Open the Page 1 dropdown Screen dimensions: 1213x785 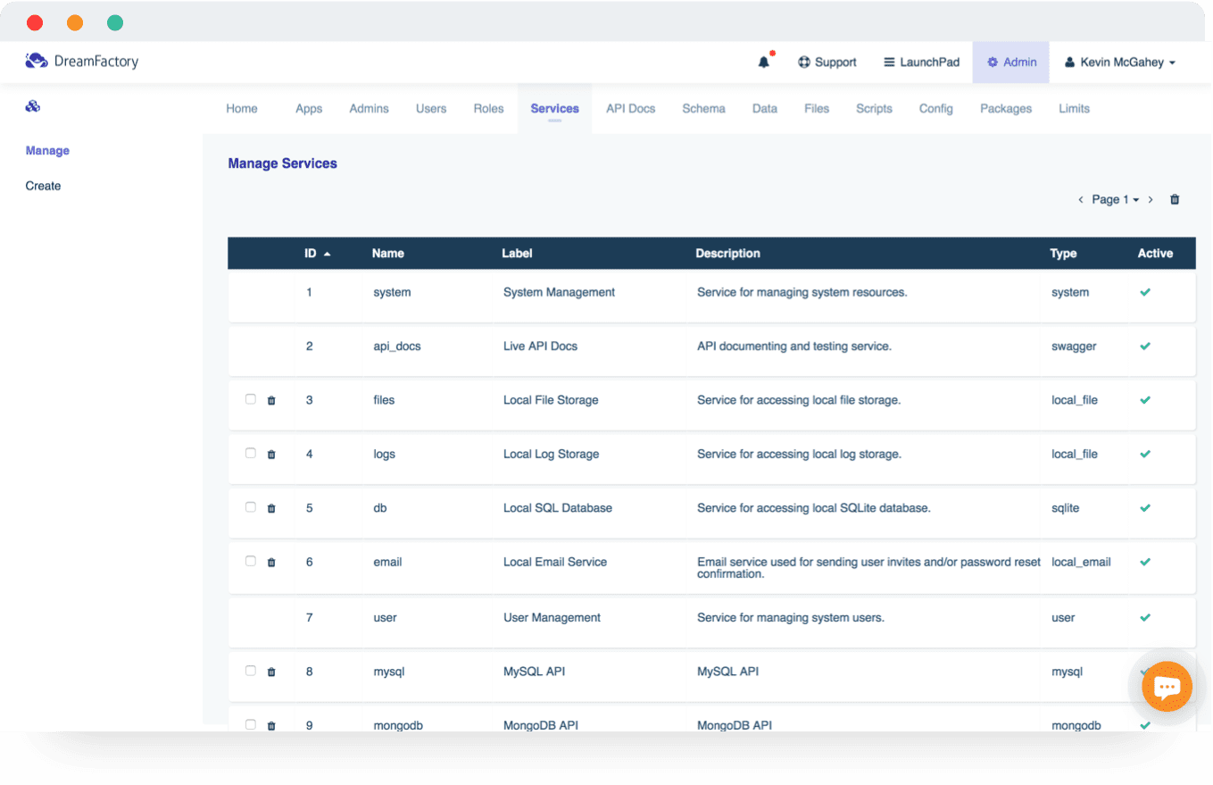click(1115, 200)
